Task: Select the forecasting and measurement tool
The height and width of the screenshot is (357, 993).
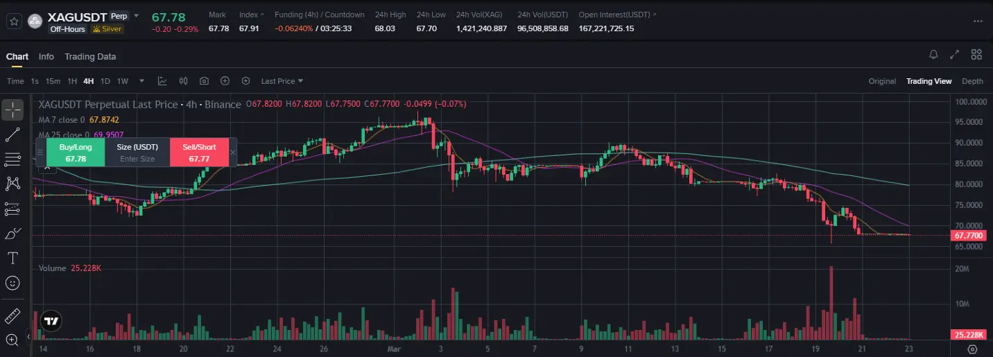Action: [x=12, y=209]
